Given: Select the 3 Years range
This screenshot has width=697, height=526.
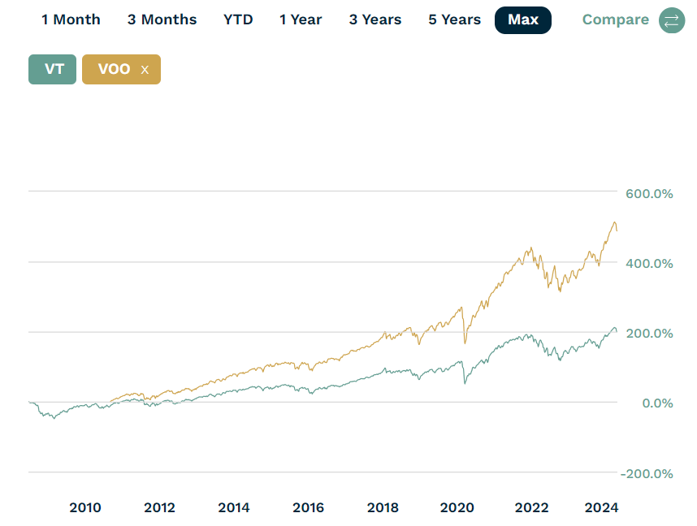Looking at the screenshot, I should [375, 19].
